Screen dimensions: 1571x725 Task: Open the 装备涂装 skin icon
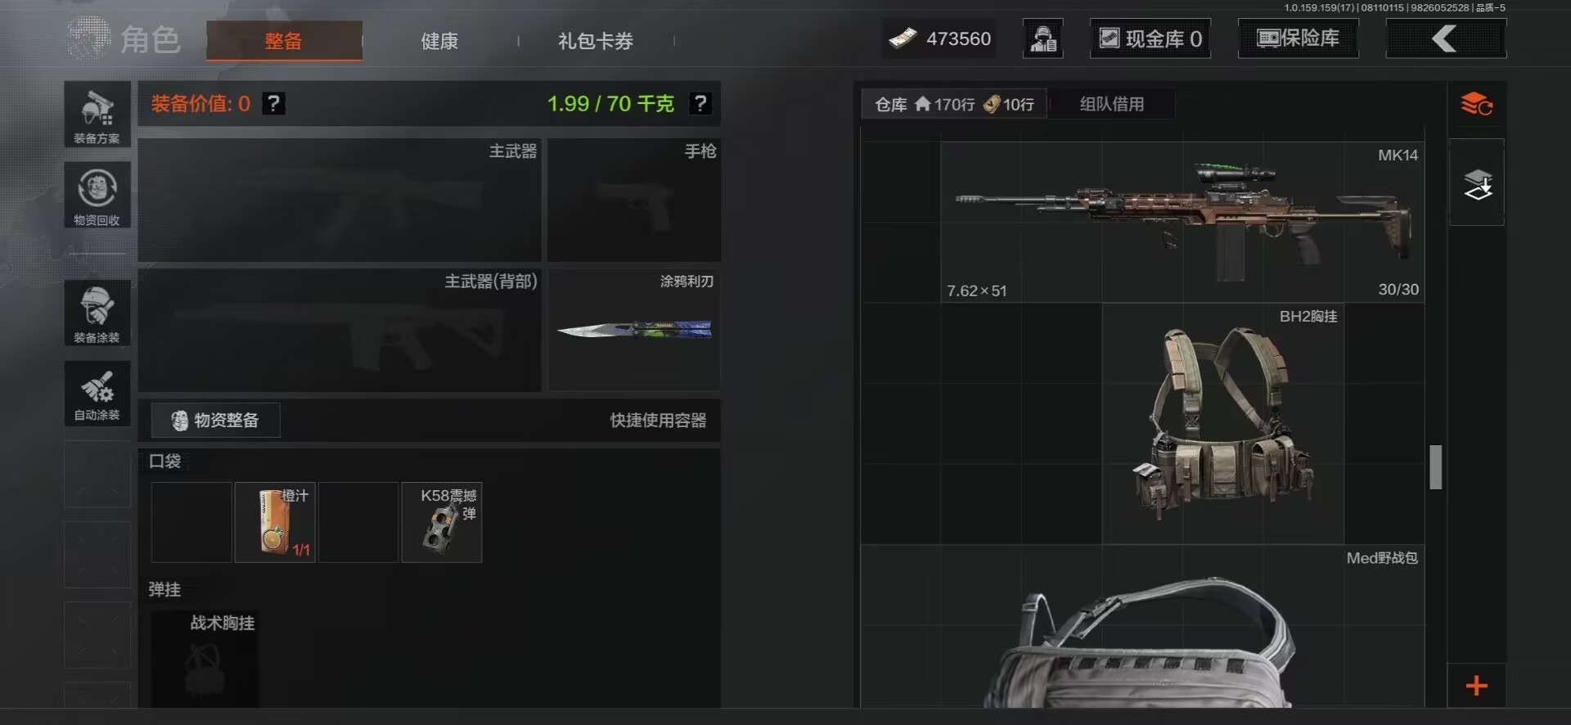pos(97,313)
